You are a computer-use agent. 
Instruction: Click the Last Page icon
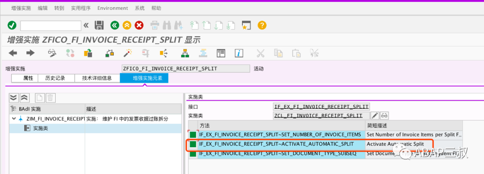pos(230,25)
